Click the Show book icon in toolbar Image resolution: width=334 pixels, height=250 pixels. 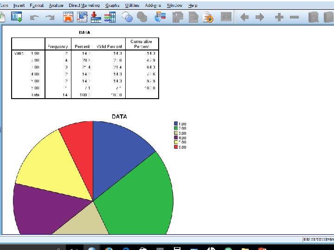(x=313, y=17)
